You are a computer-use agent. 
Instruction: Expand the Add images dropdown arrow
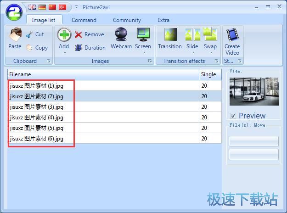pyautogui.click(x=64, y=52)
